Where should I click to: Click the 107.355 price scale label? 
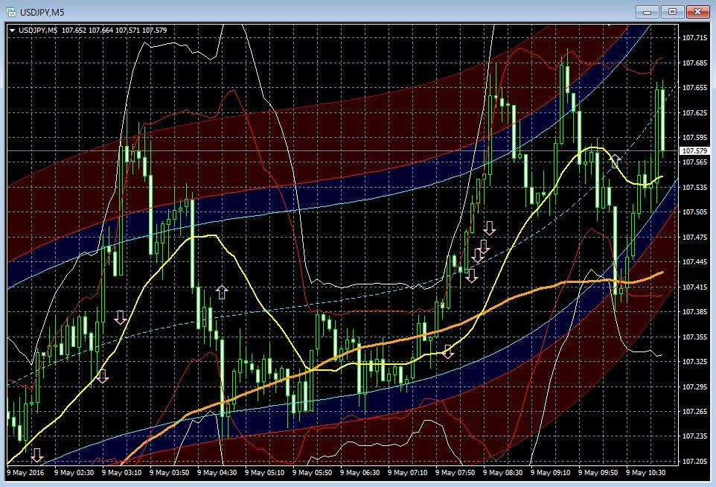point(694,337)
